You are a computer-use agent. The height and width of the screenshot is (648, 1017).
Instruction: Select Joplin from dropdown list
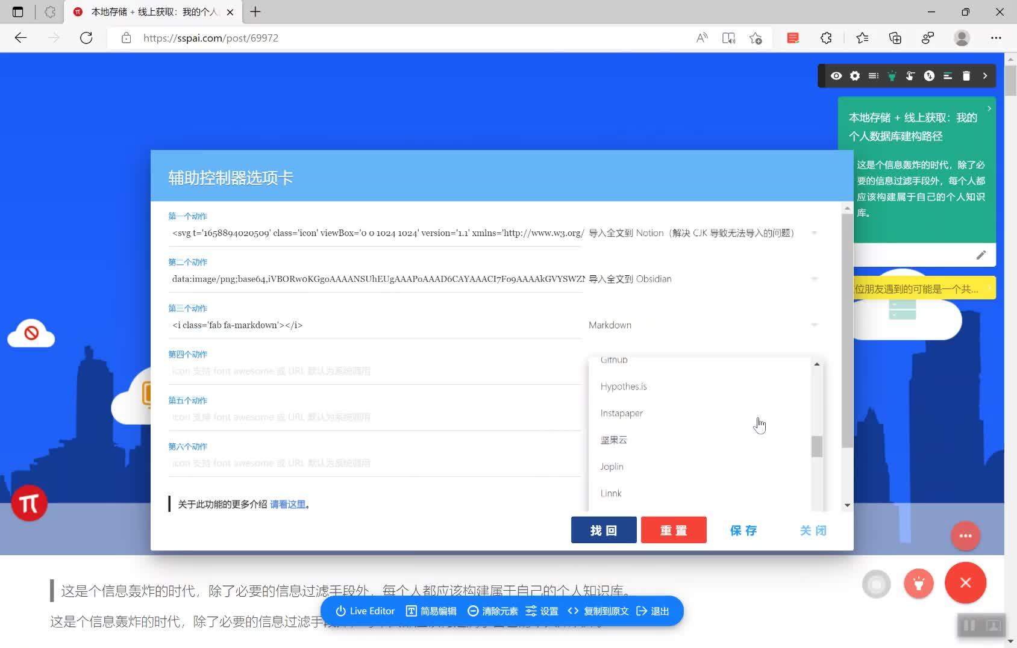tap(699, 467)
